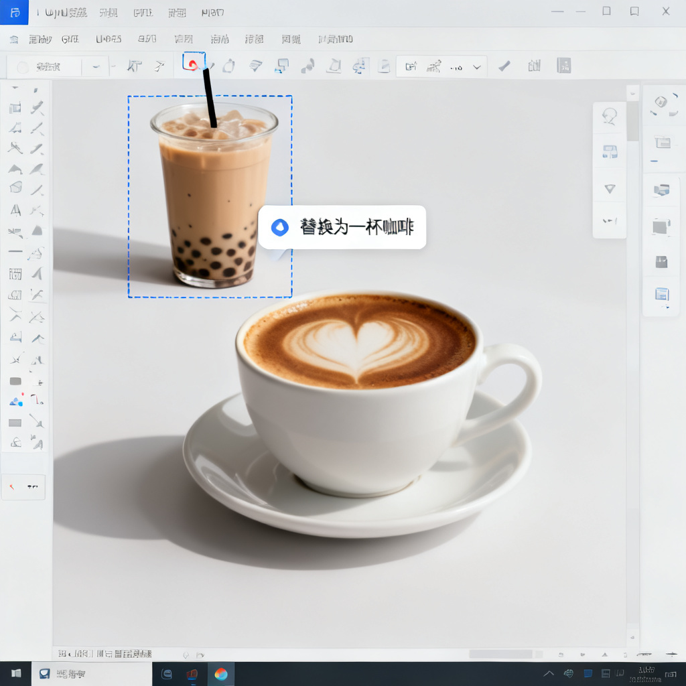Select the blue overlapping-squares icon in the toolbar
This screenshot has height=686, width=686.
click(282, 66)
